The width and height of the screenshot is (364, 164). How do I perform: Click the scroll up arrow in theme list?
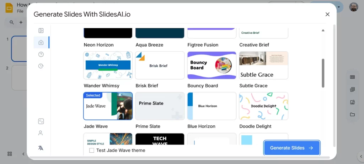[323, 30]
